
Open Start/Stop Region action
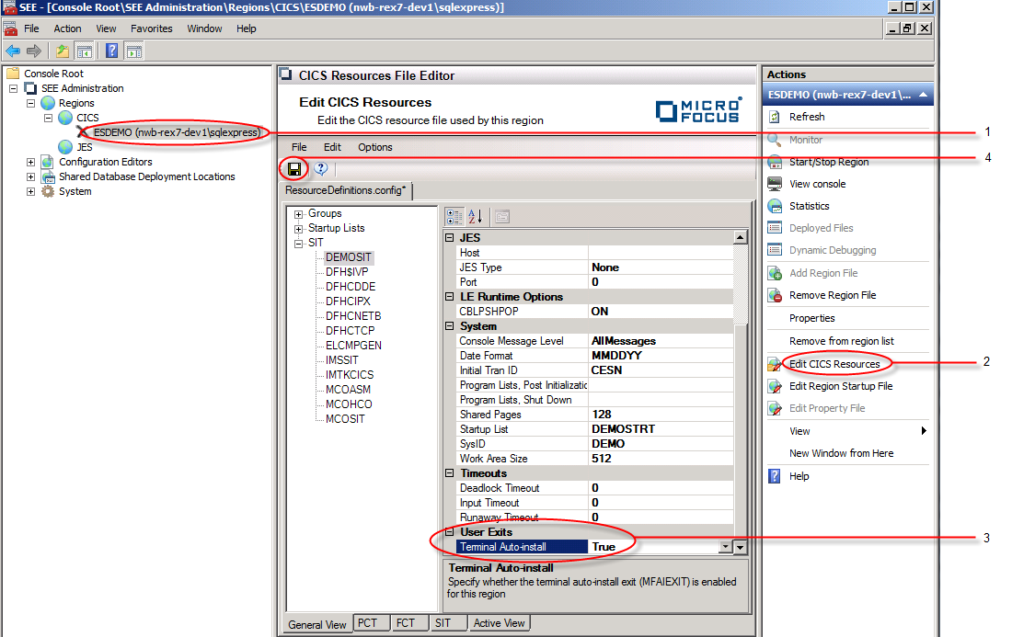coord(828,162)
